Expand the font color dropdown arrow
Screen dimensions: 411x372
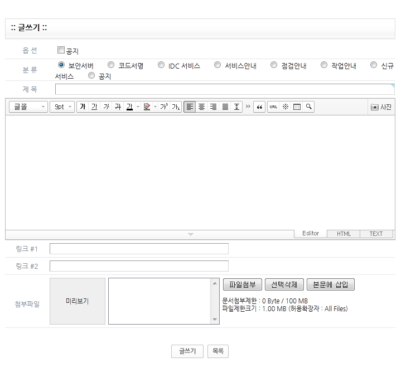tap(138, 107)
